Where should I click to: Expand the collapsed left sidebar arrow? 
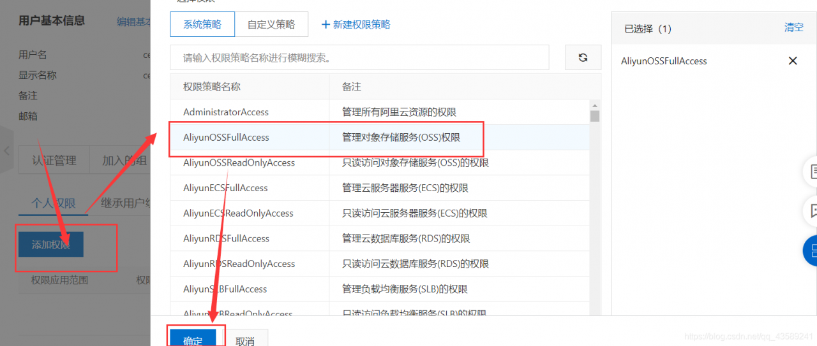point(6,152)
